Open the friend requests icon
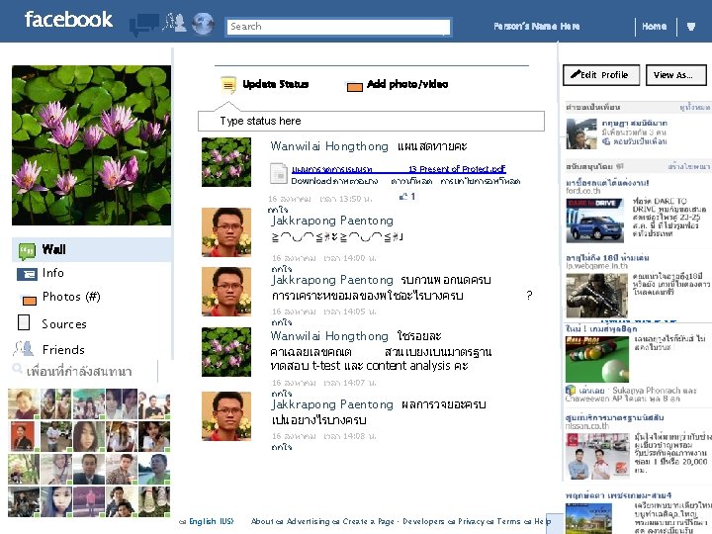The image size is (712, 534). (x=175, y=23)
